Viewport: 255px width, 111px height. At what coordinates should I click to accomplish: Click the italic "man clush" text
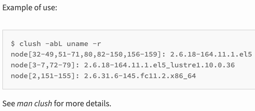pos(34,103)
